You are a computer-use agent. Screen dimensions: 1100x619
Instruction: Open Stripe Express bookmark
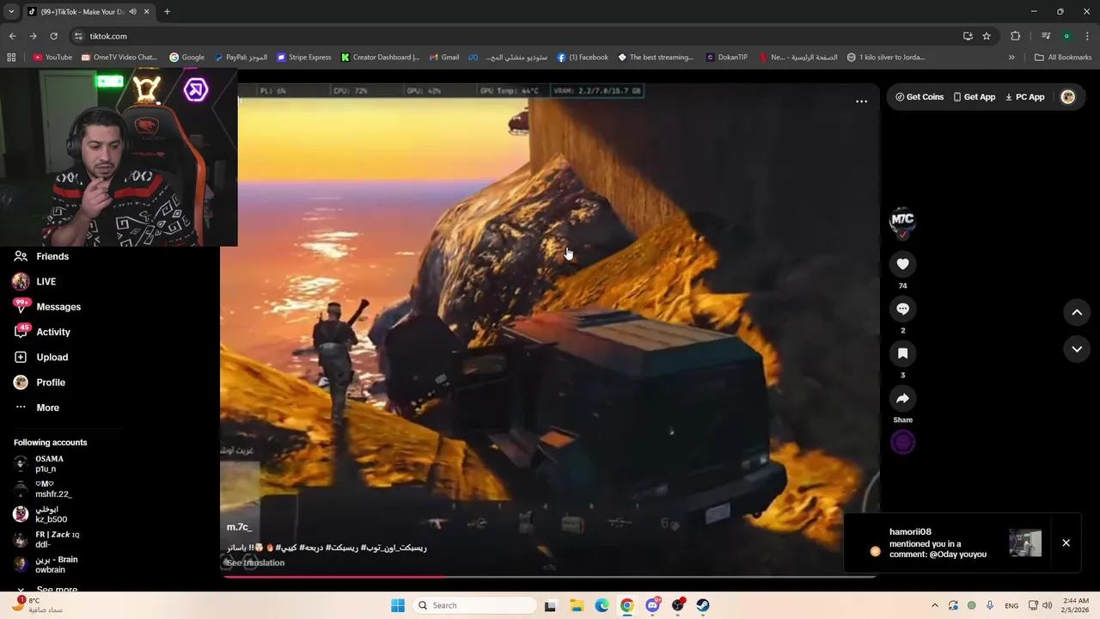[304, 58]
